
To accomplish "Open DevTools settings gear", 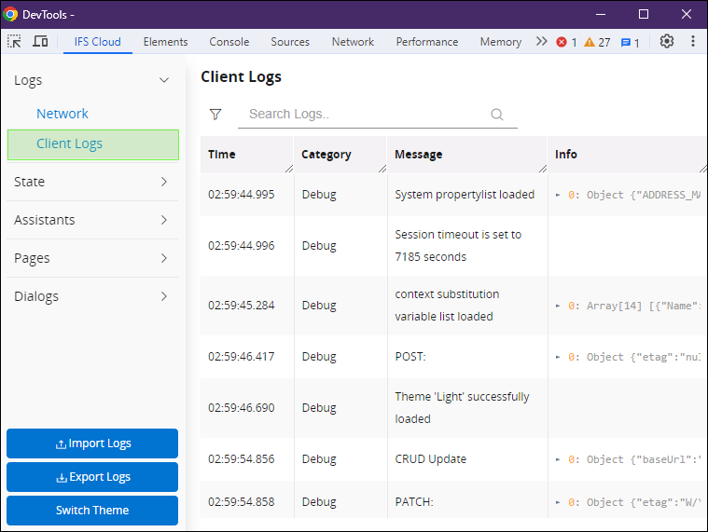I will tap(667, 41).
